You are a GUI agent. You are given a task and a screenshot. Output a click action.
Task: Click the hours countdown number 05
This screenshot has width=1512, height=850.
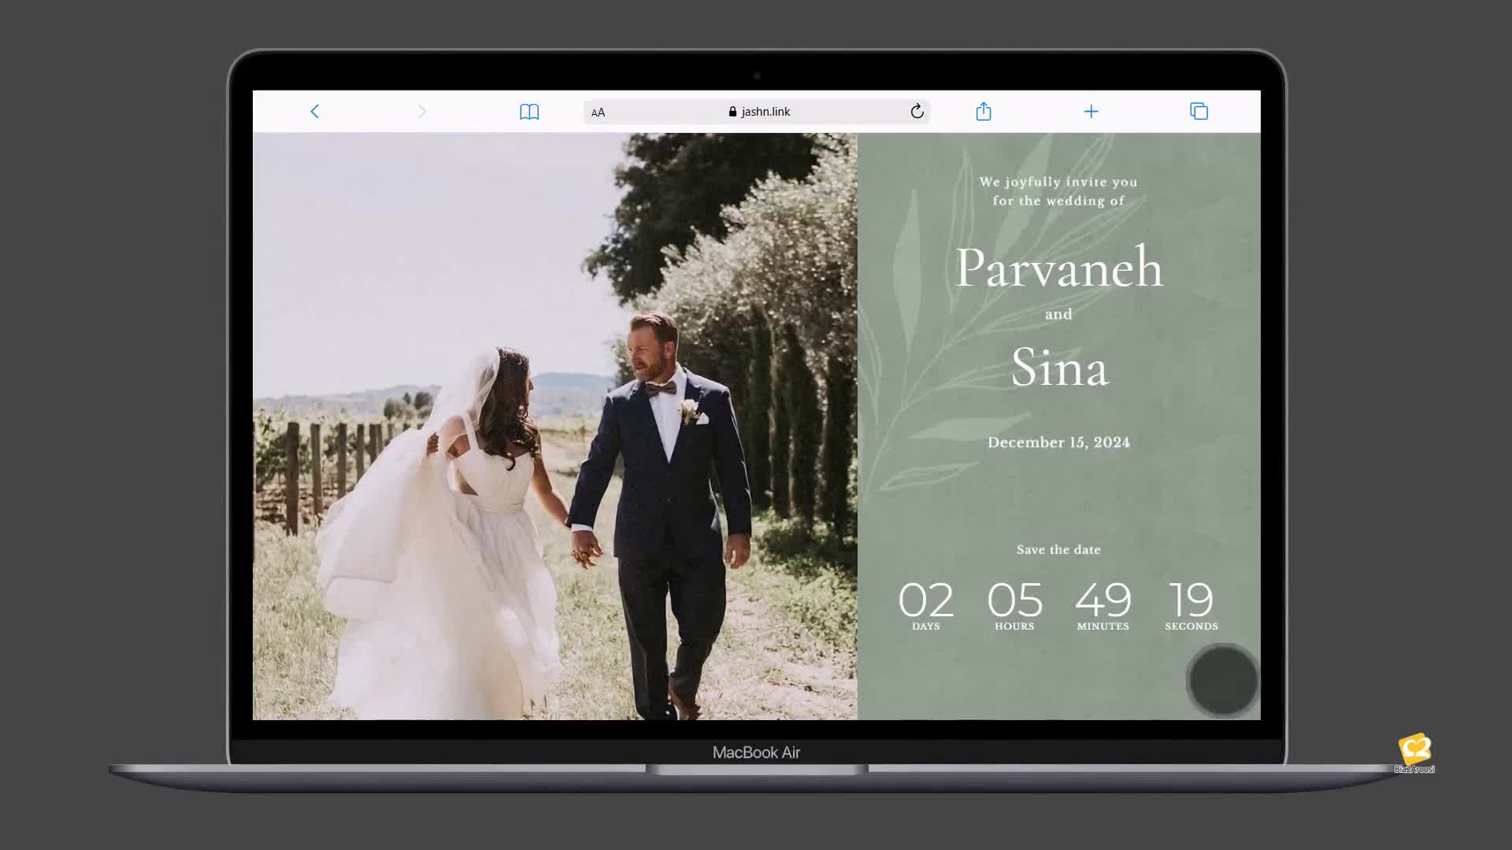(1014, 601)
